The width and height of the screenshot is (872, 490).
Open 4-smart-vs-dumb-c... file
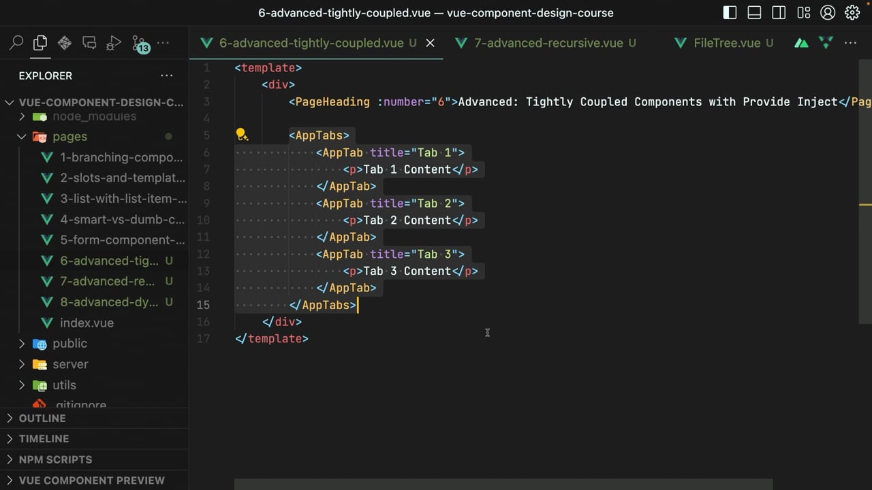(122, 219)
